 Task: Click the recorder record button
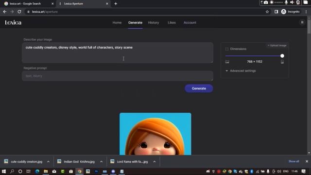[x=272, y=2]
